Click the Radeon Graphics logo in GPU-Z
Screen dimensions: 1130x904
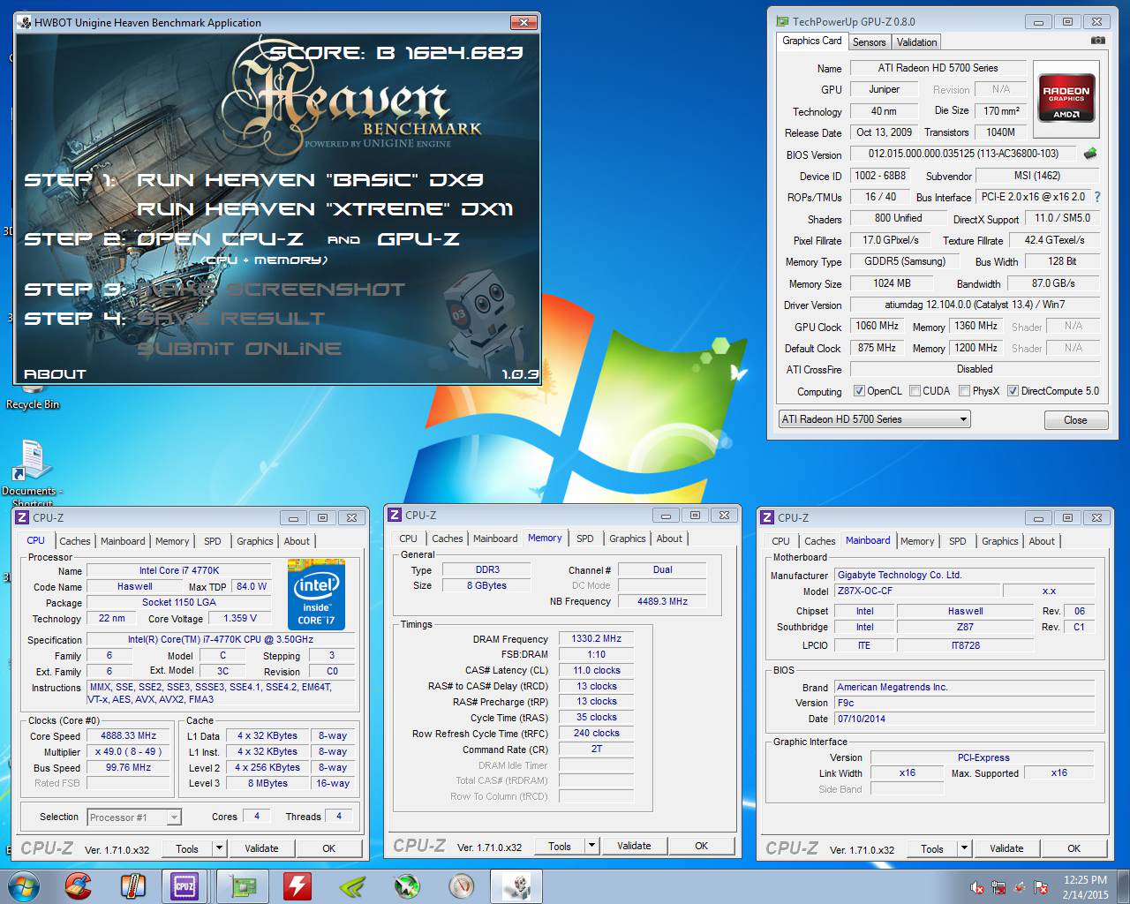click(x=1066, y=98)
